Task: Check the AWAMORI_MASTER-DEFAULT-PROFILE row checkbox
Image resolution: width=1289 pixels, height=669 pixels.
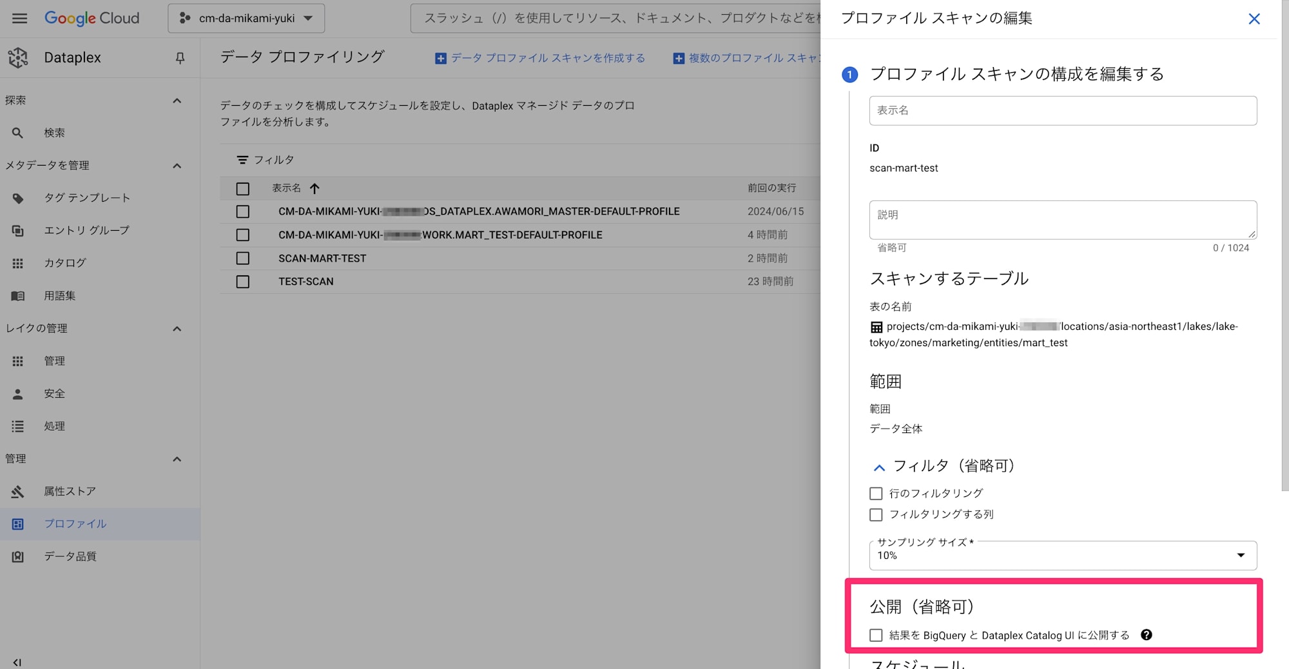Action: coord(243,211)
